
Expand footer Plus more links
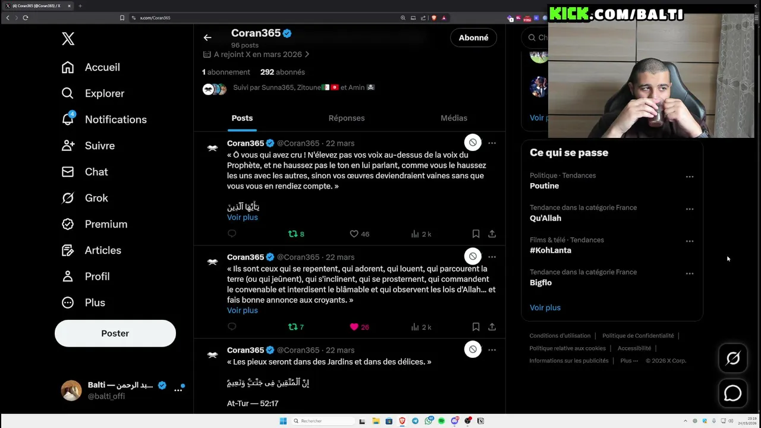[629, 360]
